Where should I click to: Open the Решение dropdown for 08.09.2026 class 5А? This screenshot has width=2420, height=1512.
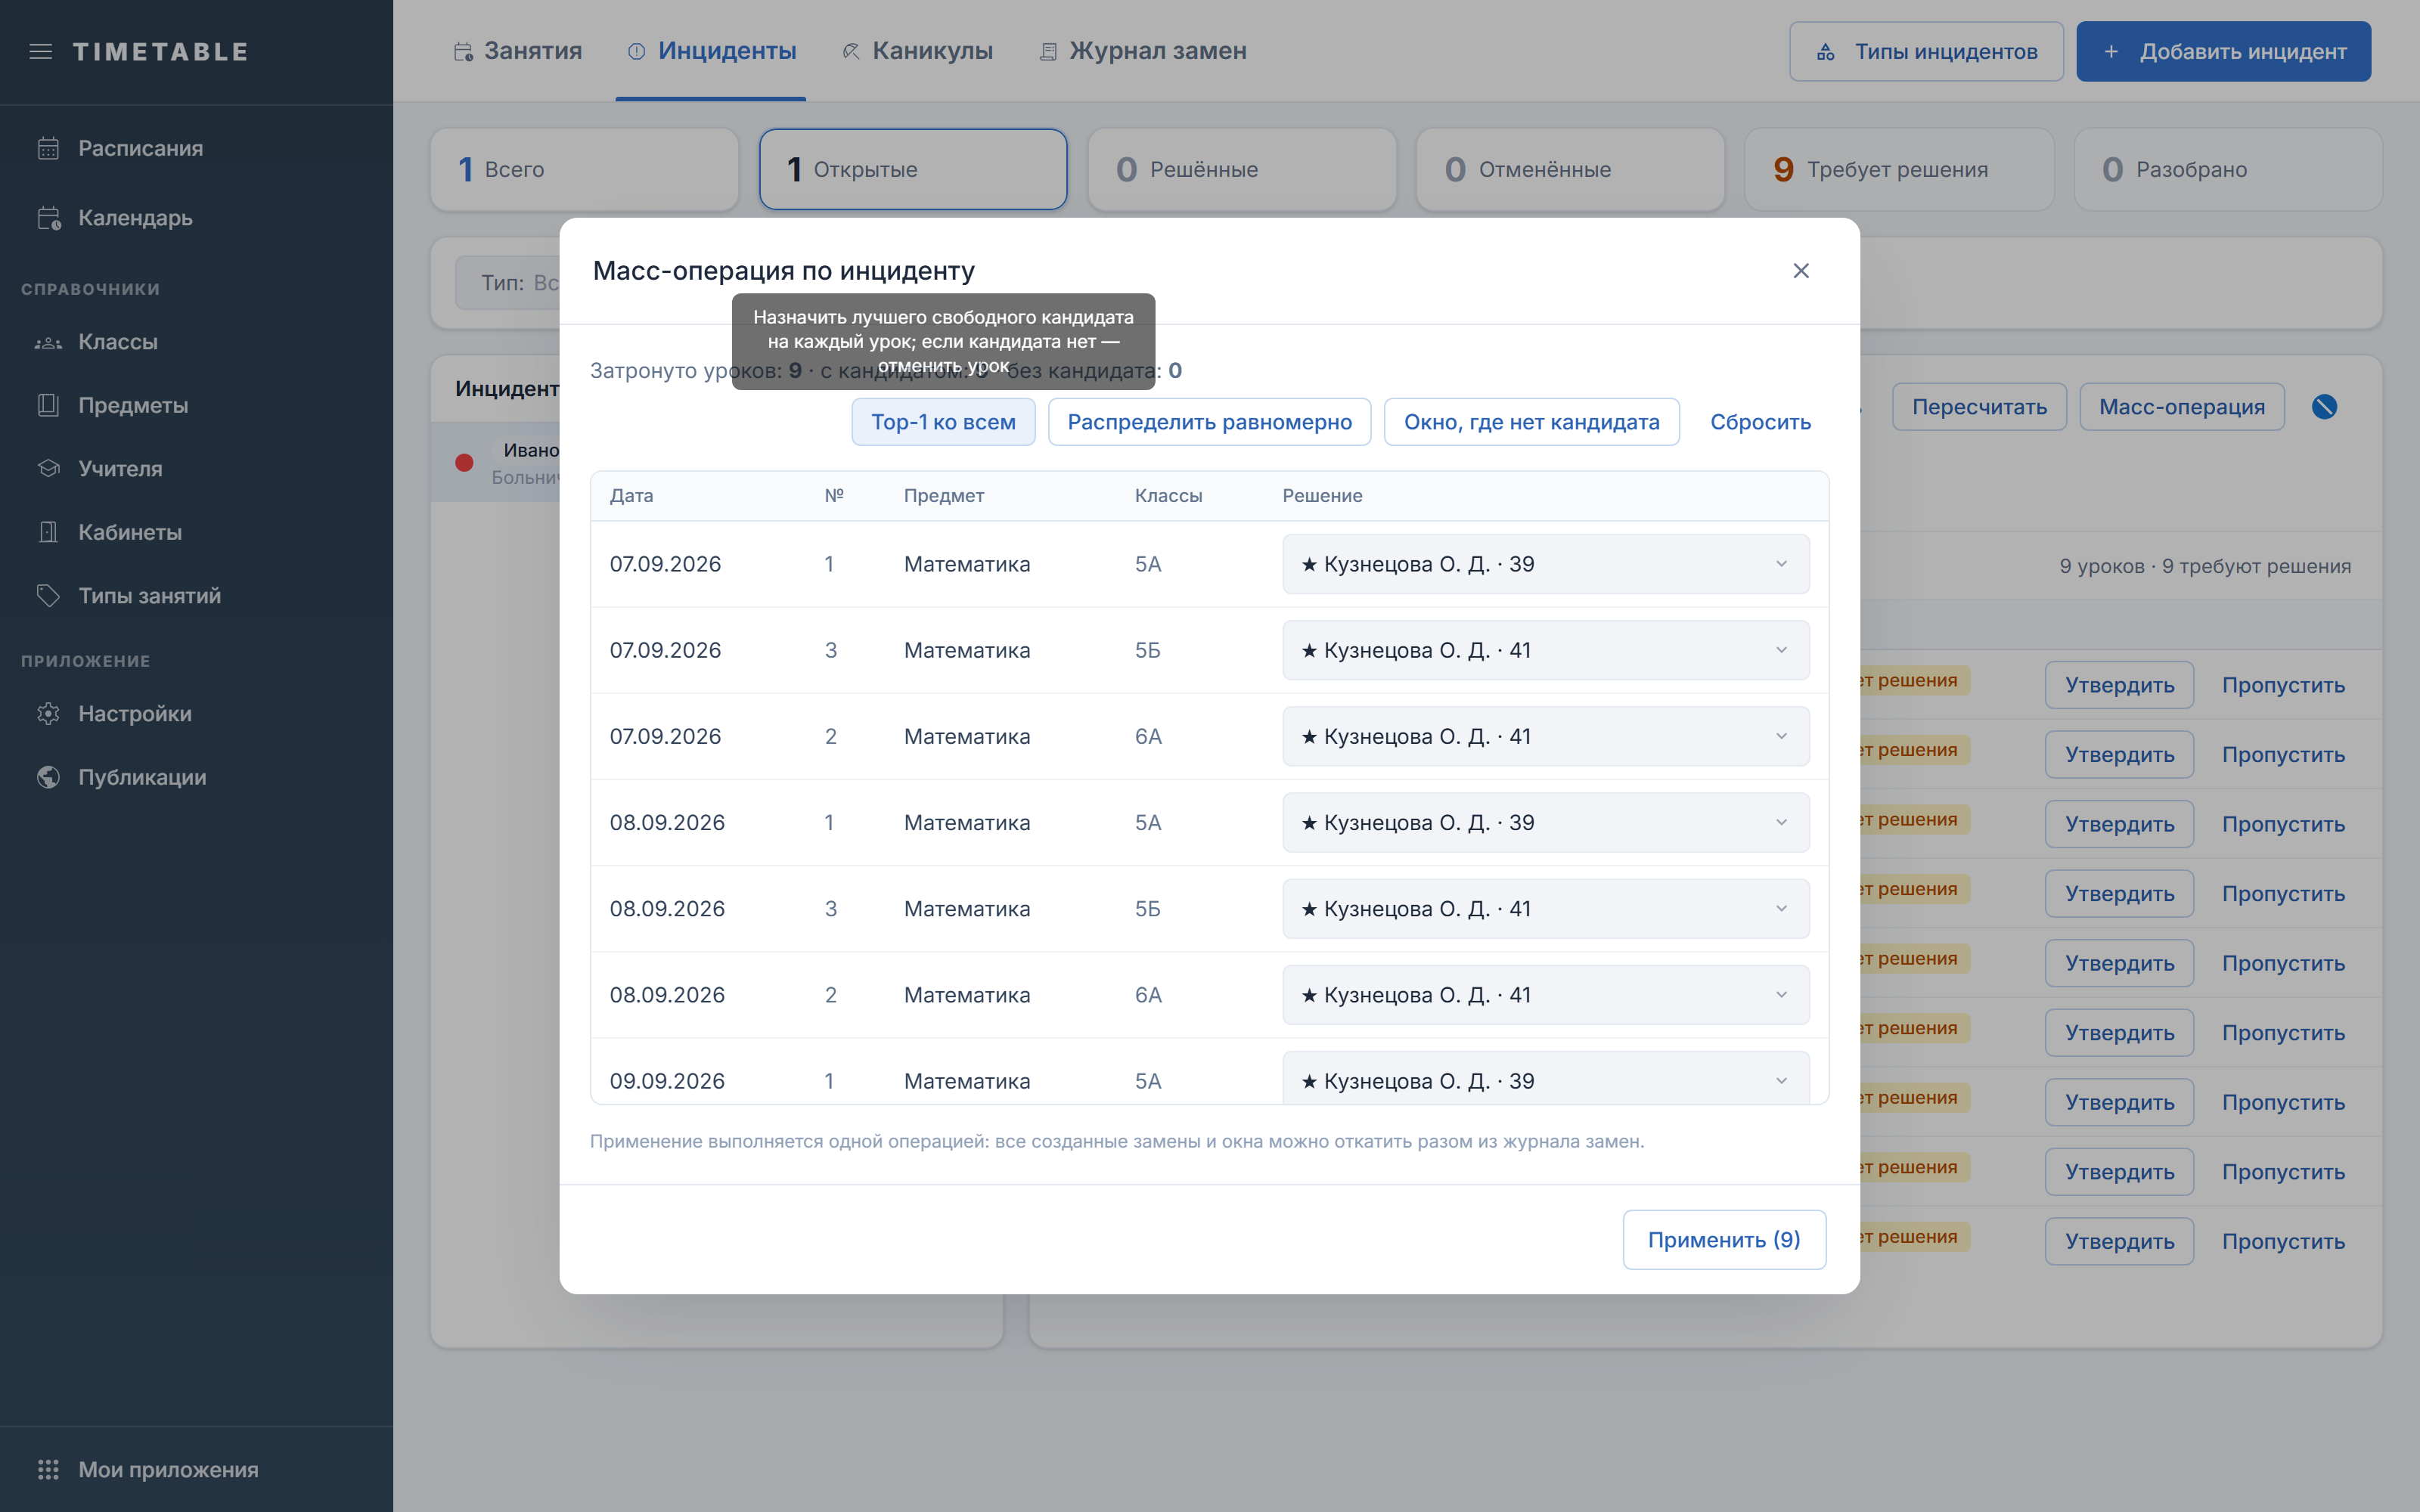click(x=1545, y=822)
